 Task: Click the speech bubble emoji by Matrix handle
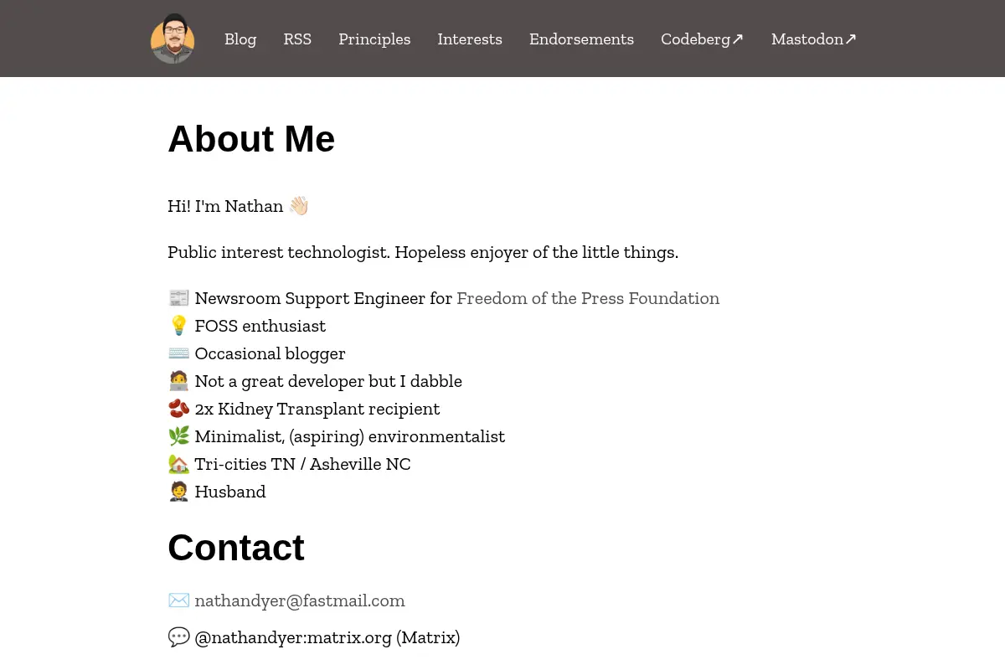tap(179, 637)
